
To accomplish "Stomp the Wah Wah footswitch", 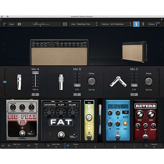I will point(89,136).
